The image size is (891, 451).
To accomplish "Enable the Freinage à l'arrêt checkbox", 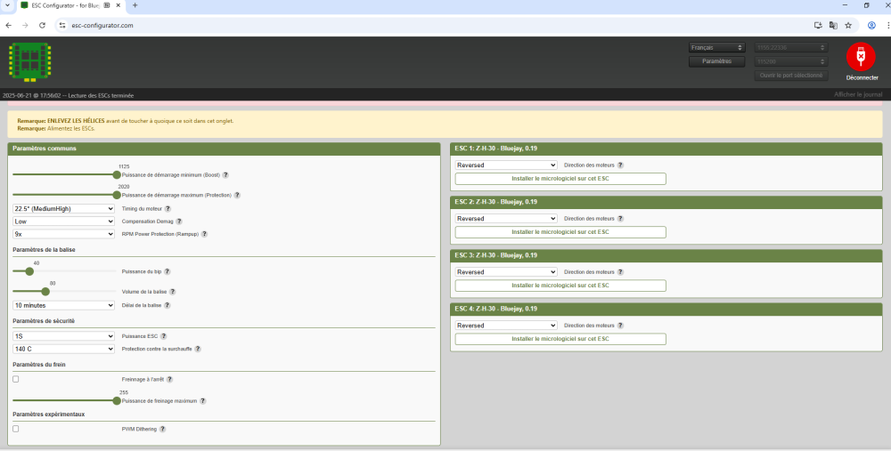I will (x=16, y=379).
